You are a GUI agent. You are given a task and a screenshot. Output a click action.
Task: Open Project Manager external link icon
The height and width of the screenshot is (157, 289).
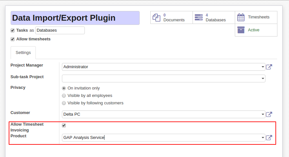click(x=269, y=67)
